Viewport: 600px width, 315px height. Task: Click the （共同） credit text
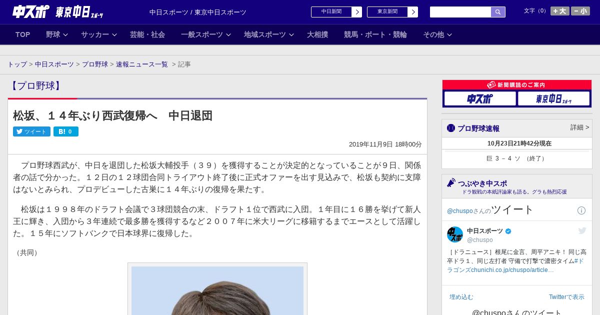point(27,252)
